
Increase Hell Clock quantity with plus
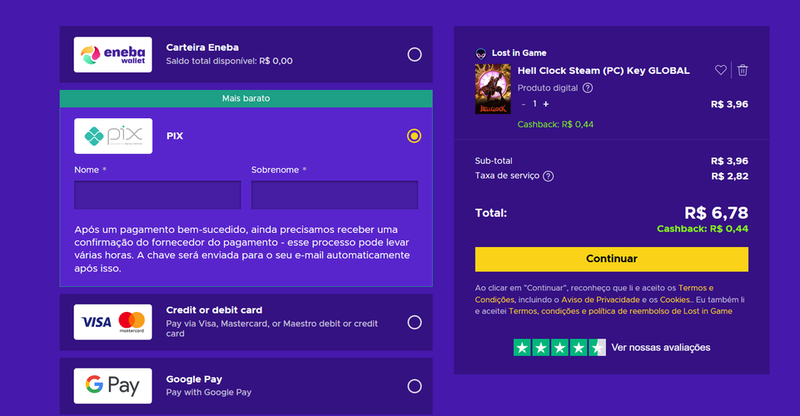(546, 104)
